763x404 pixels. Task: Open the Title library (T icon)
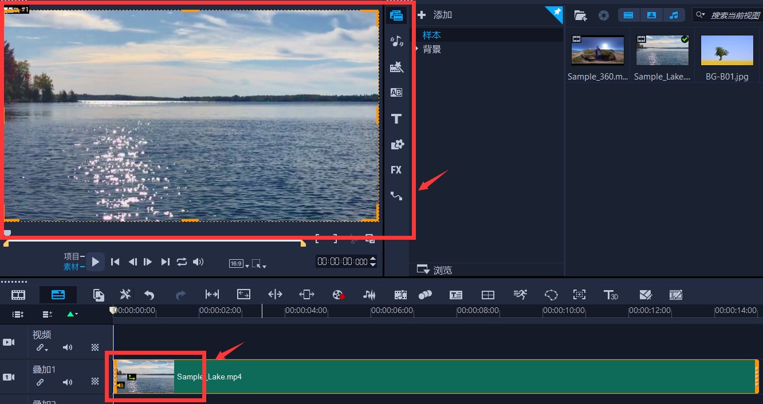(396, 119)
